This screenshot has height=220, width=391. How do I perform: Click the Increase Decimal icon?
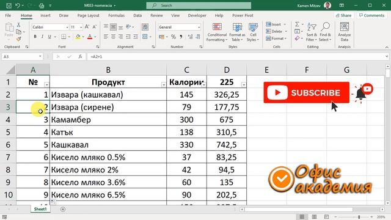190,37
